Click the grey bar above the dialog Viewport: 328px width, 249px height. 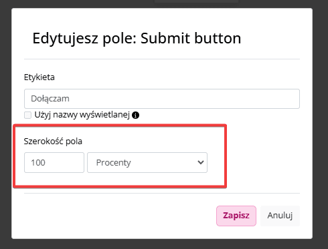(x=196, y=1)
